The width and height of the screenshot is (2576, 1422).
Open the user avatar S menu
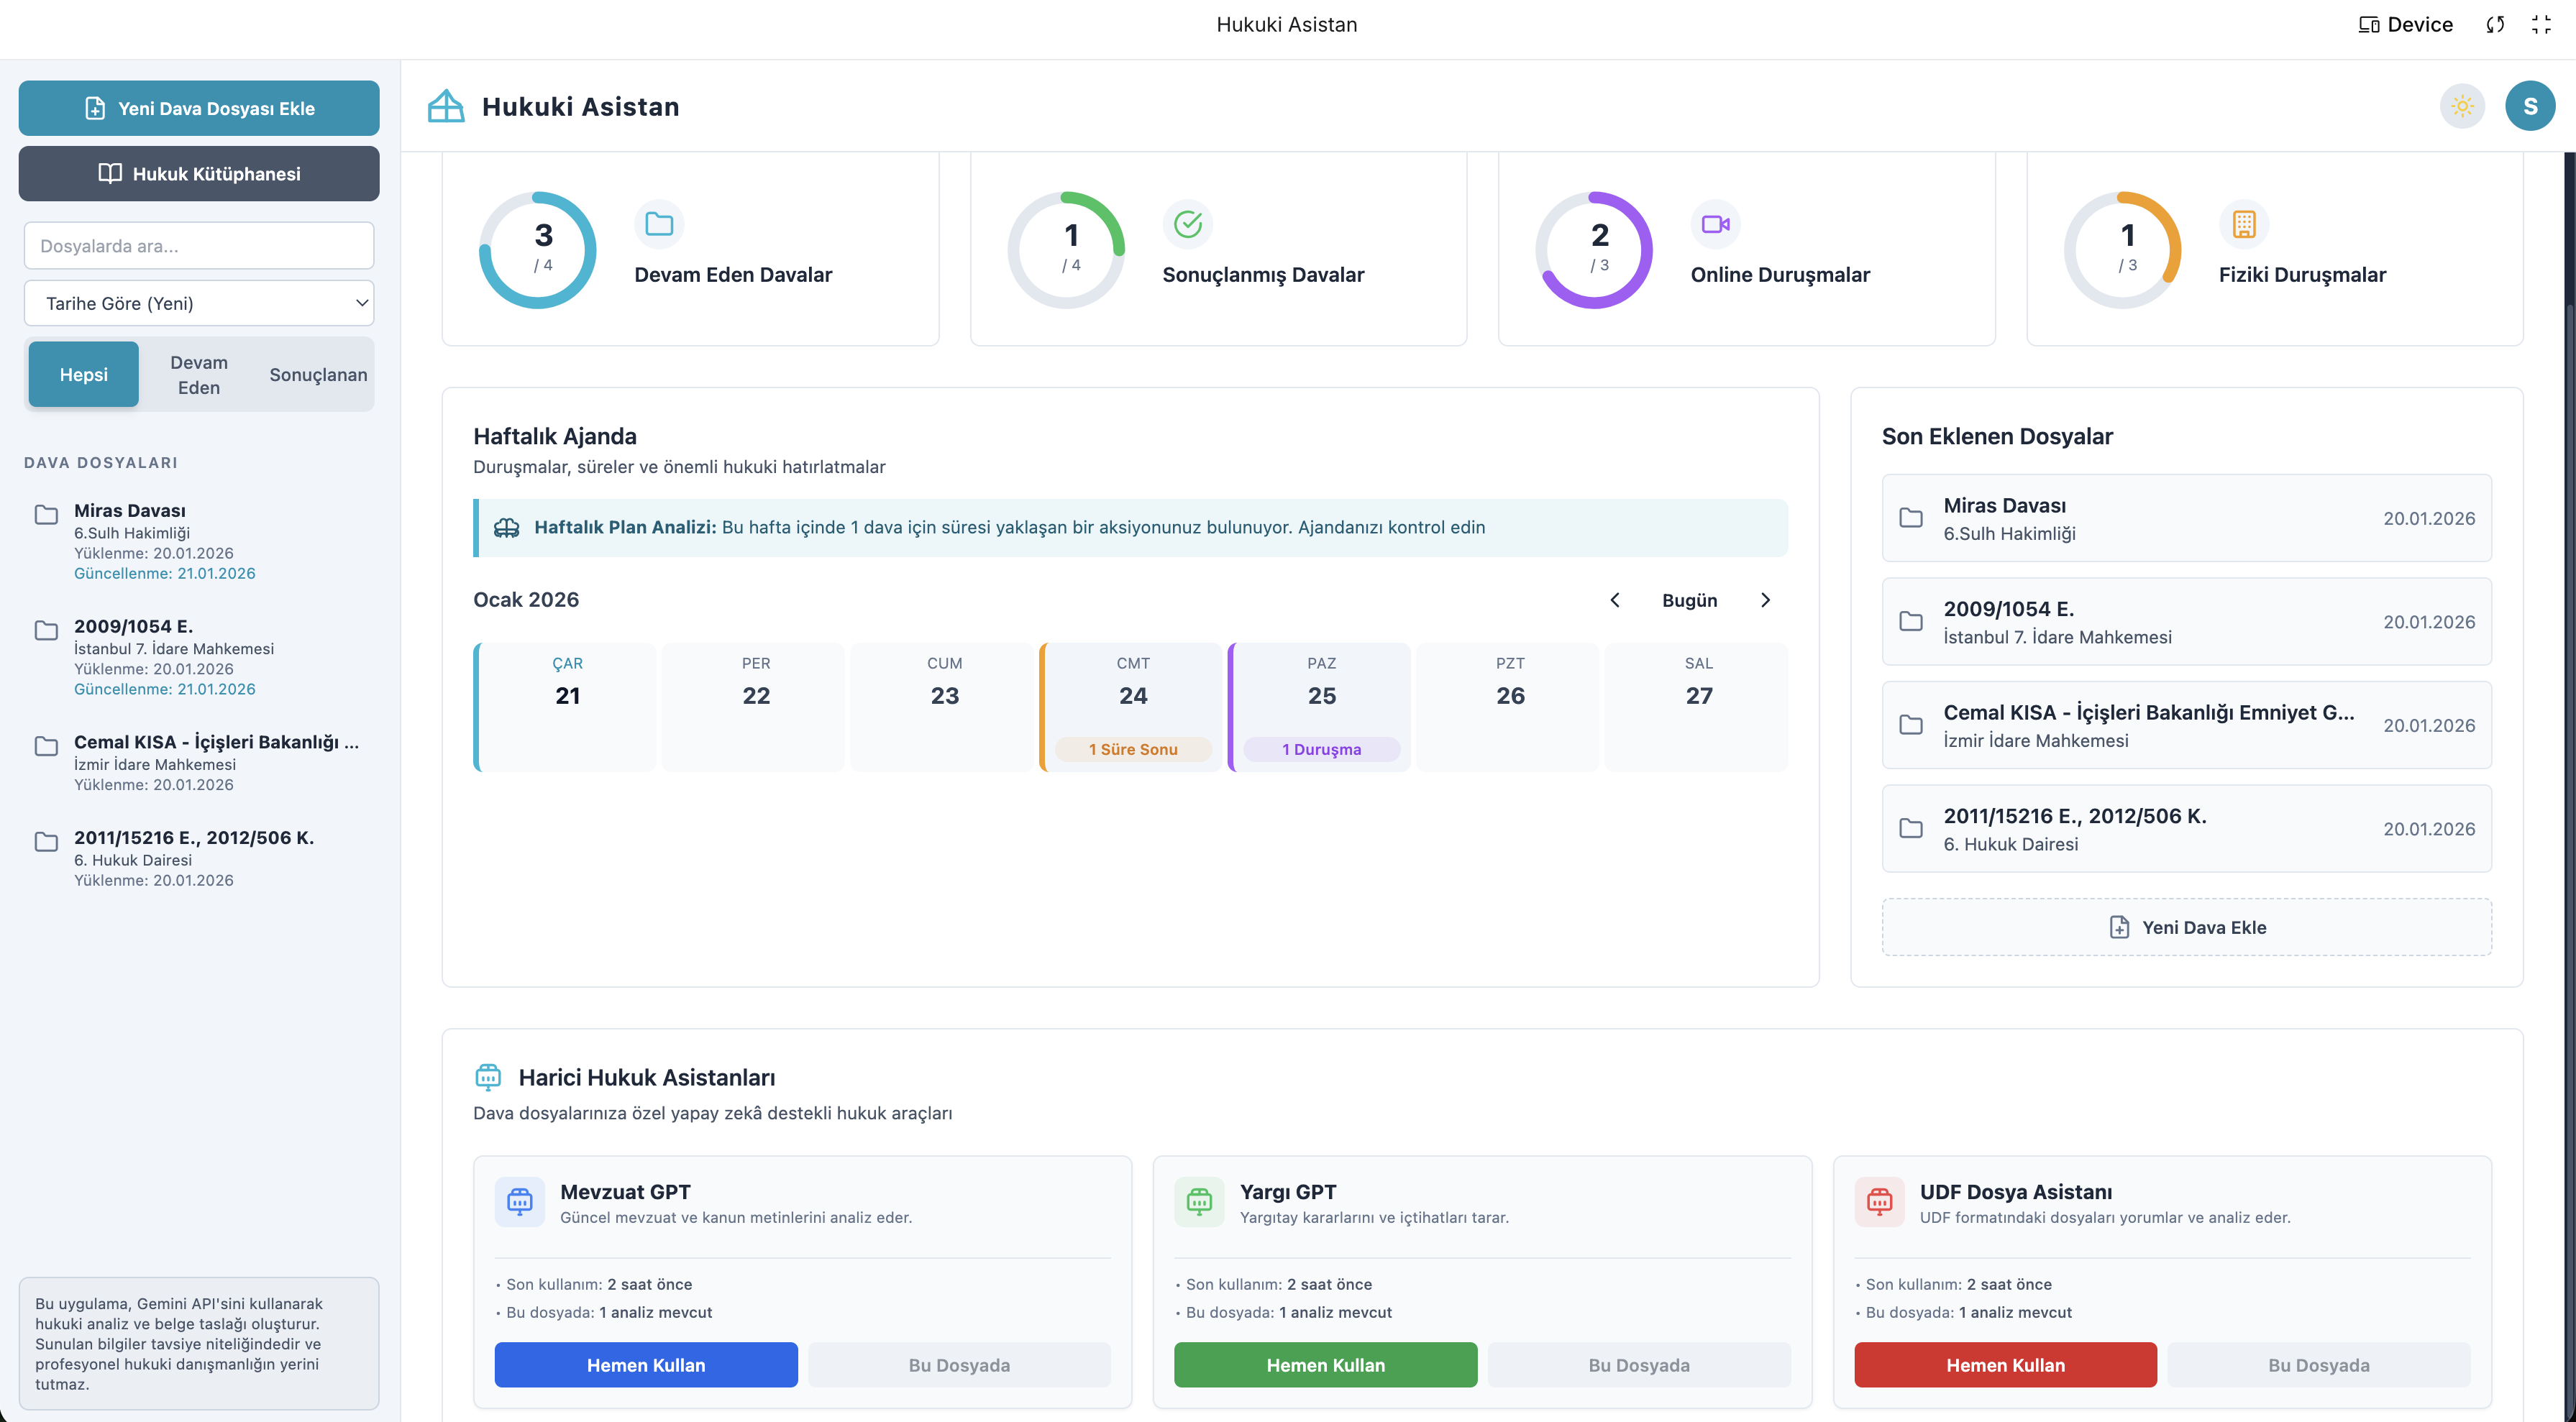coord(2529,106)
